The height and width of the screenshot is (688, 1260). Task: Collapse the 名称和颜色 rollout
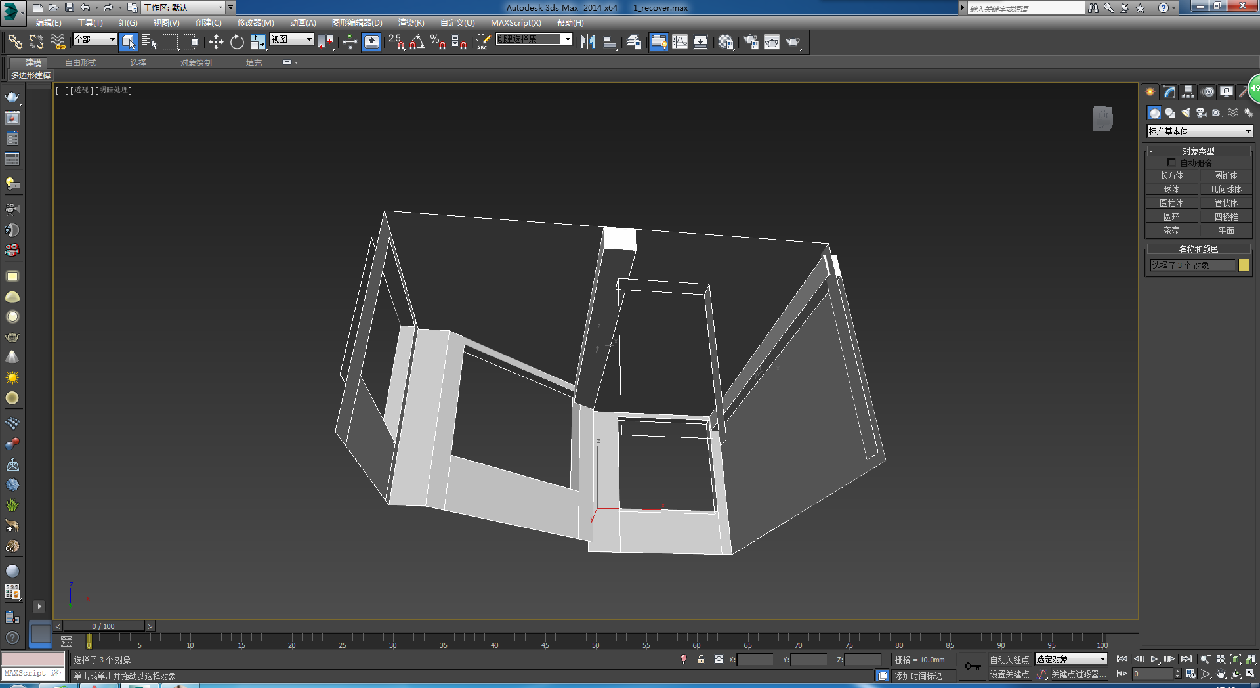click(x=1198, y=249)
